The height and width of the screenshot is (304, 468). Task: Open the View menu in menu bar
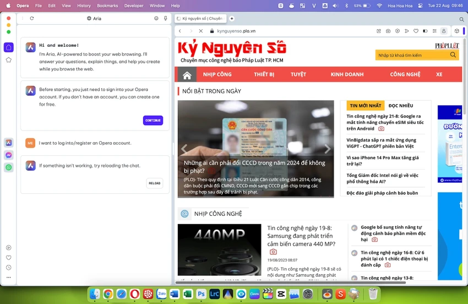point(66,6)
